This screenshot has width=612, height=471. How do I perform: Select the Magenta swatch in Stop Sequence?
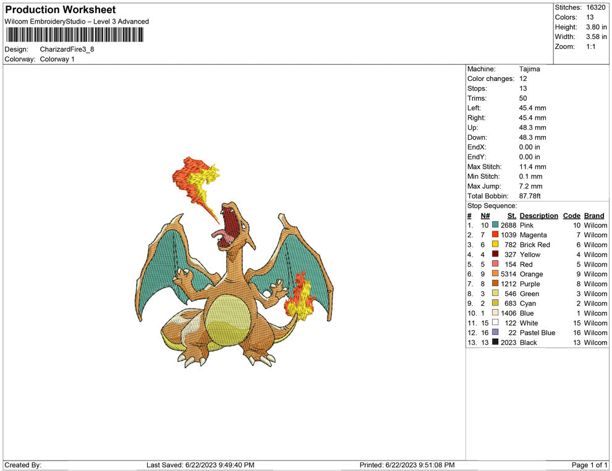[495, 235]
